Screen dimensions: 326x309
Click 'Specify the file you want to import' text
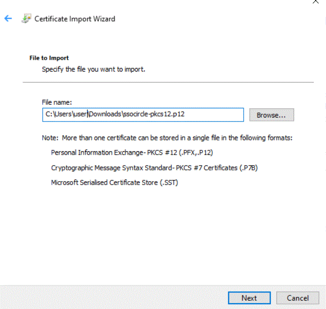click(x=93, y=69)
